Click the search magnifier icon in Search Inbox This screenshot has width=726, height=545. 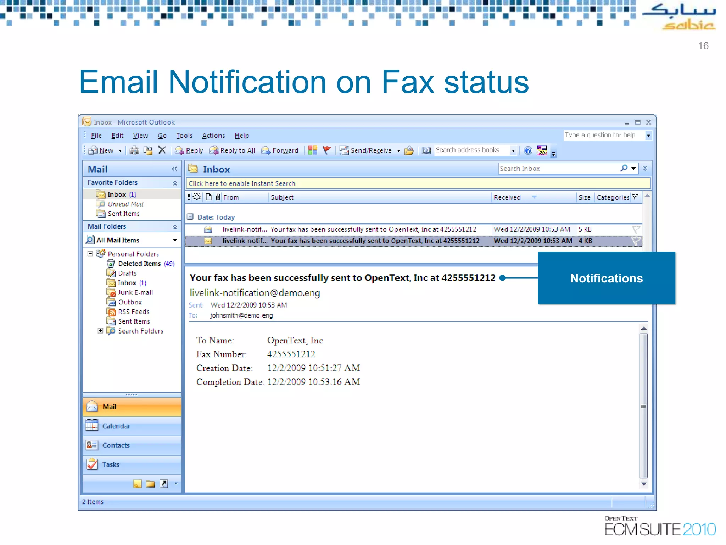tap(624, 168)
